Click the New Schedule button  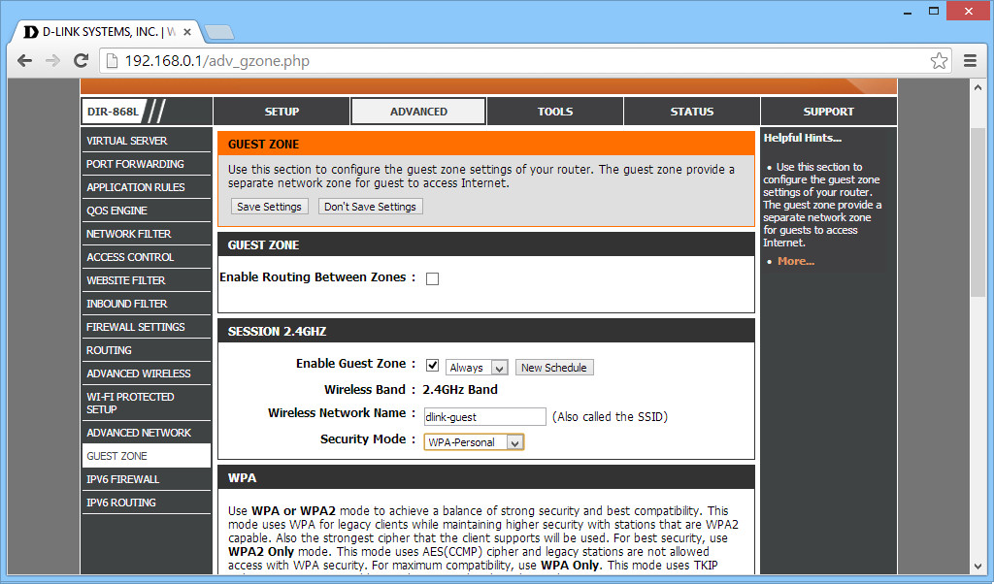[553, 368]
